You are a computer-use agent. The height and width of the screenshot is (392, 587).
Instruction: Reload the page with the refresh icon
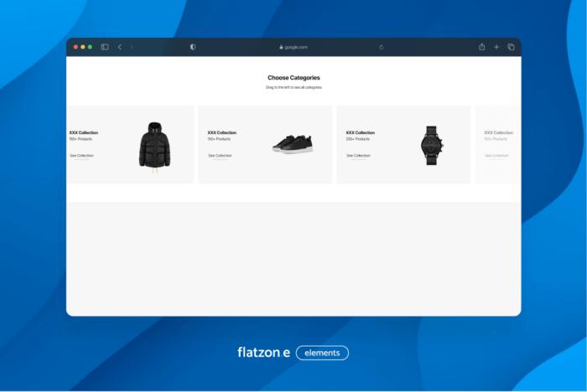click(x=382, y=47)
